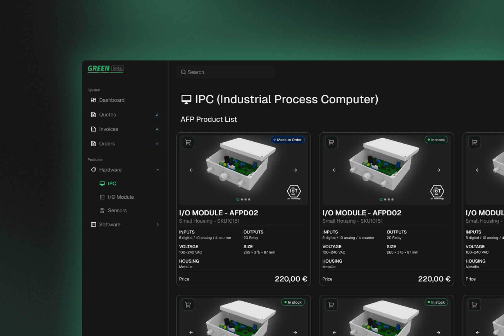Show previous image on bottom-row second card

335,333
